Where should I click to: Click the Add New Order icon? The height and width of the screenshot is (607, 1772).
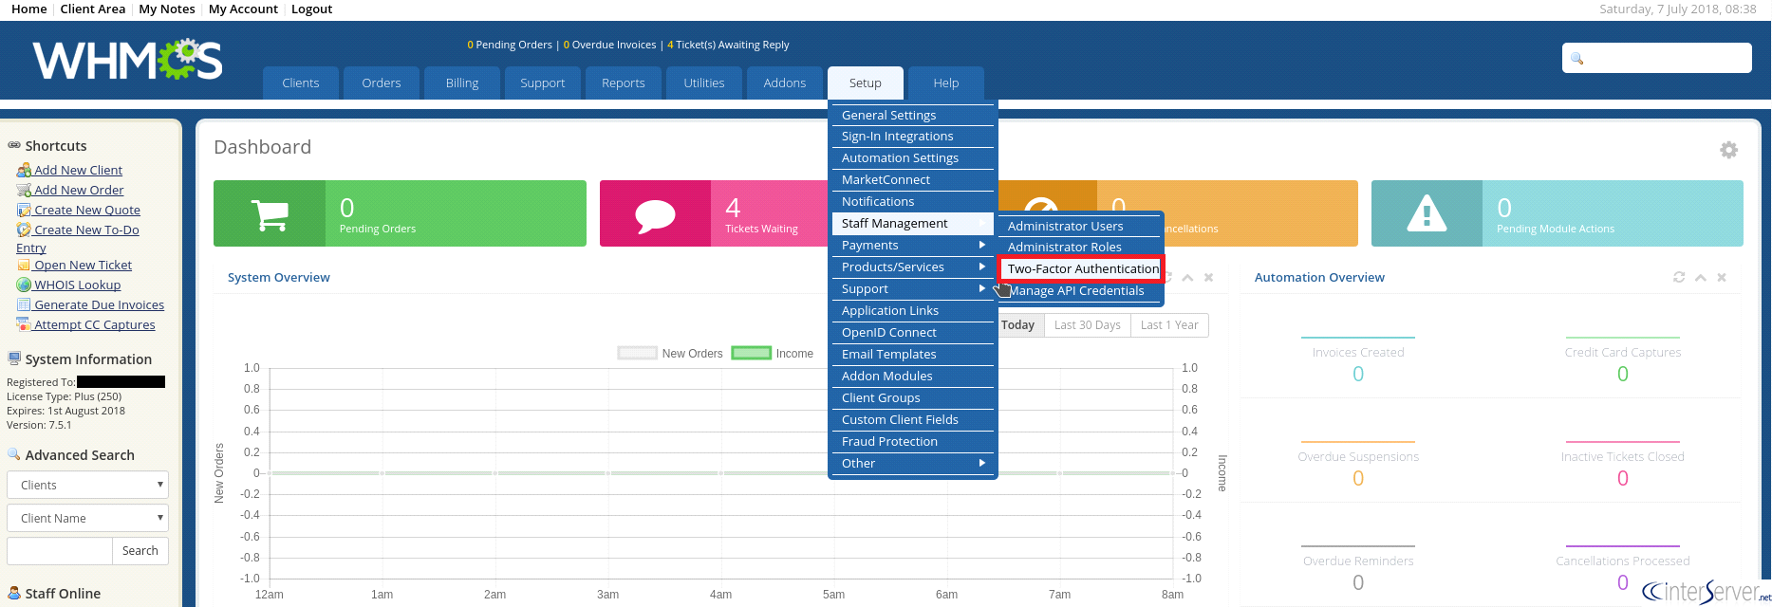tap(24, 191)
